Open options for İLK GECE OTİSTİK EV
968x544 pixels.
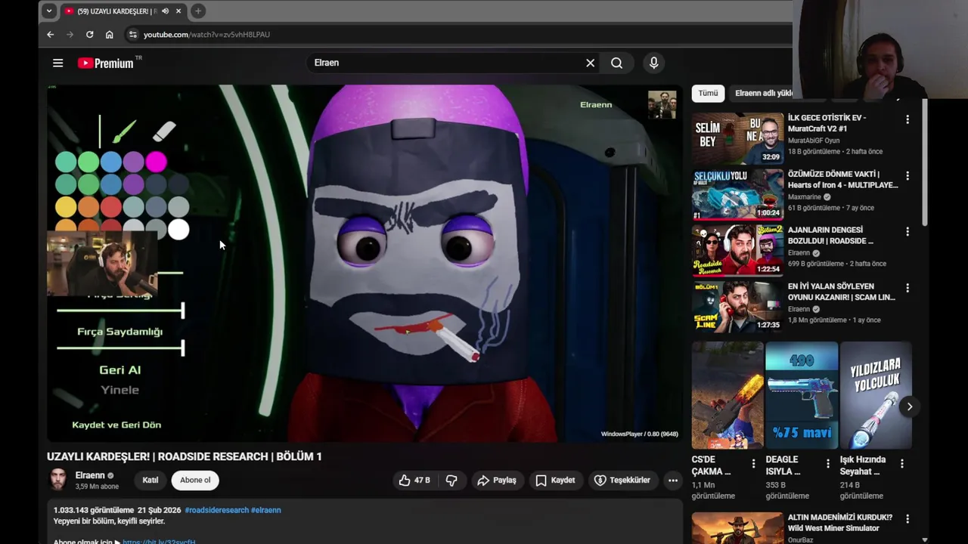click(907, 119)
